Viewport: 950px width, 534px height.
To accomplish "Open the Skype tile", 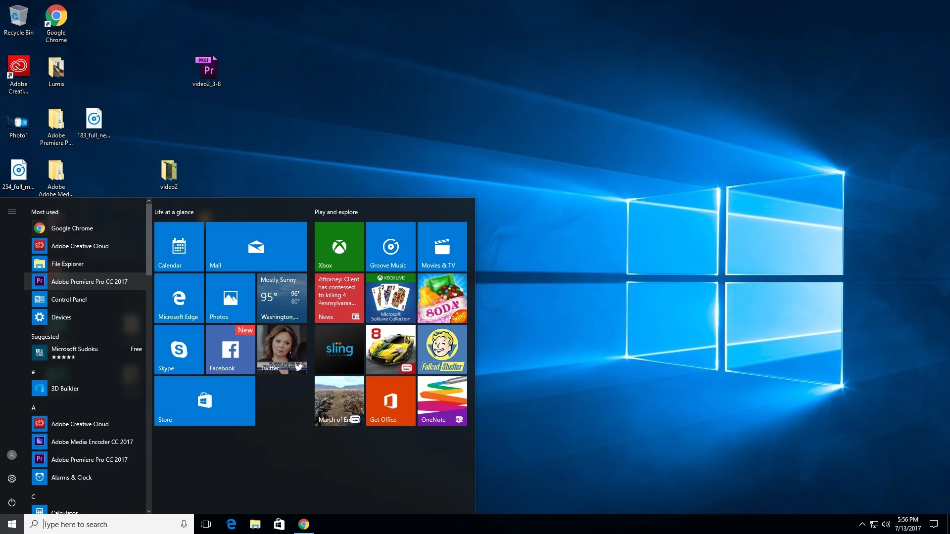I will point(179,349).
